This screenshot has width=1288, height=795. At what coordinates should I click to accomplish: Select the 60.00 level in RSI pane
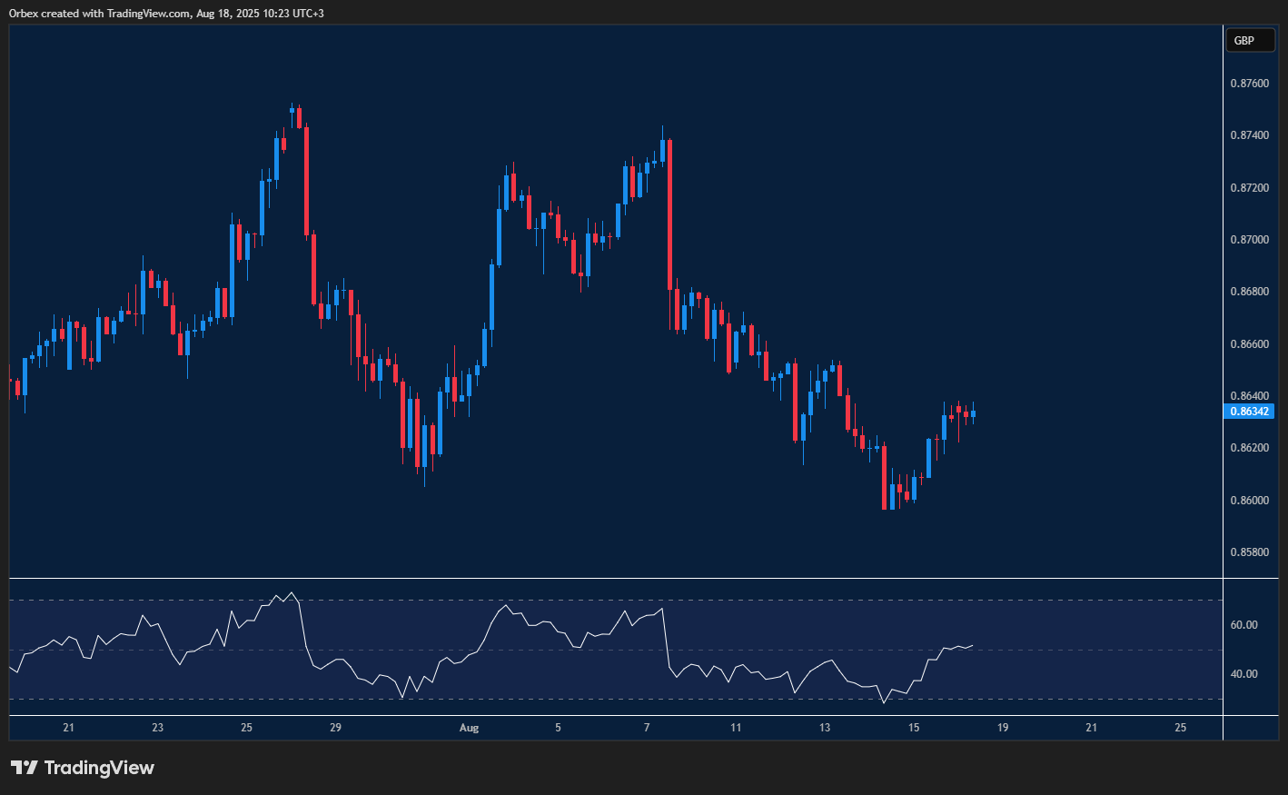[x=1243, y=624]
